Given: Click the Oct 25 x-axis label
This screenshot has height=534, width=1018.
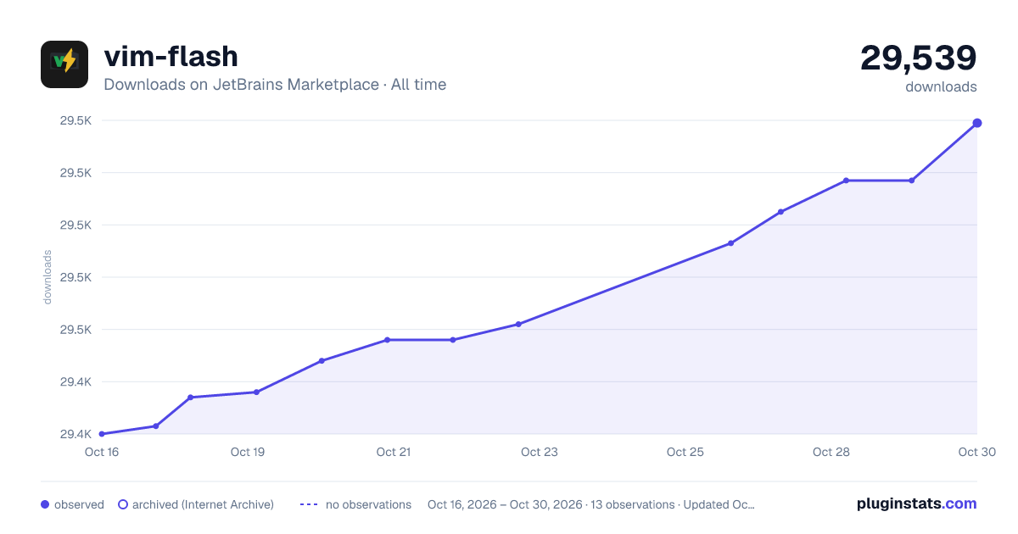Looking at the screenshot, I should click(x=685, y=452).
